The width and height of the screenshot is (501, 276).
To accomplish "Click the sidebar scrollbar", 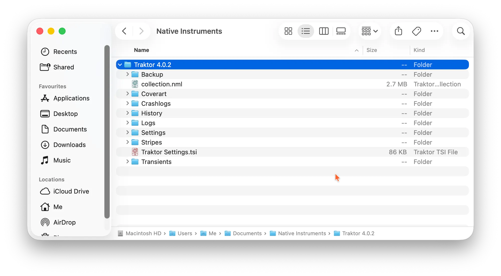I will pyautogui.click(x=107, y=131).
